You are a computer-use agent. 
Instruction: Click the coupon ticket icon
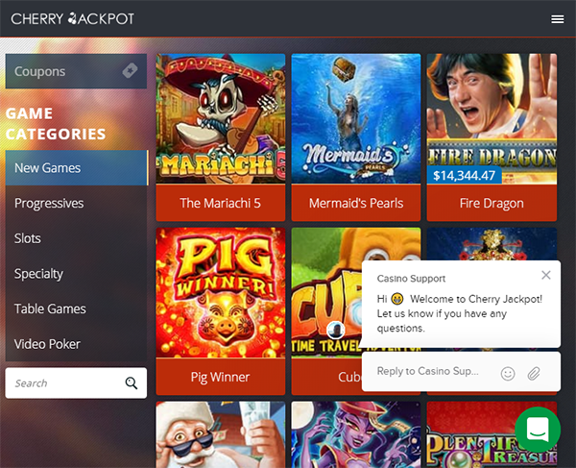(130, 70)
